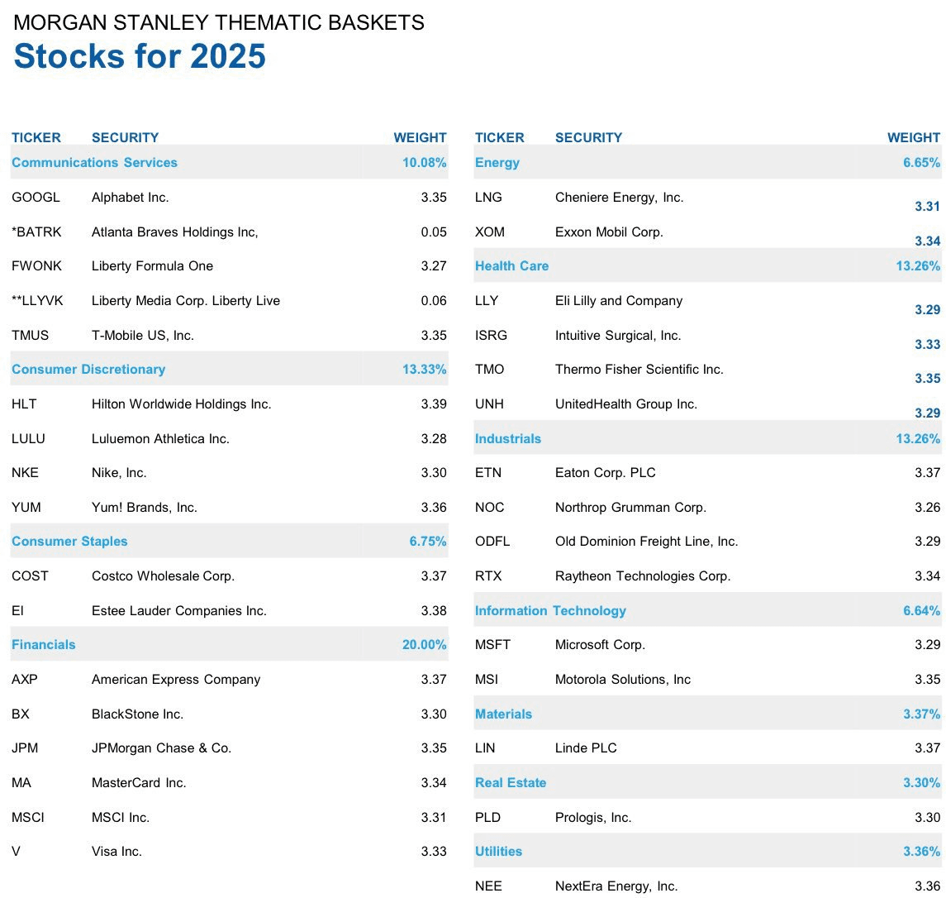Click Costco Wholesale Corp. security name
The width and height of the screenshot is (946, 898).
tap(163, 576)
